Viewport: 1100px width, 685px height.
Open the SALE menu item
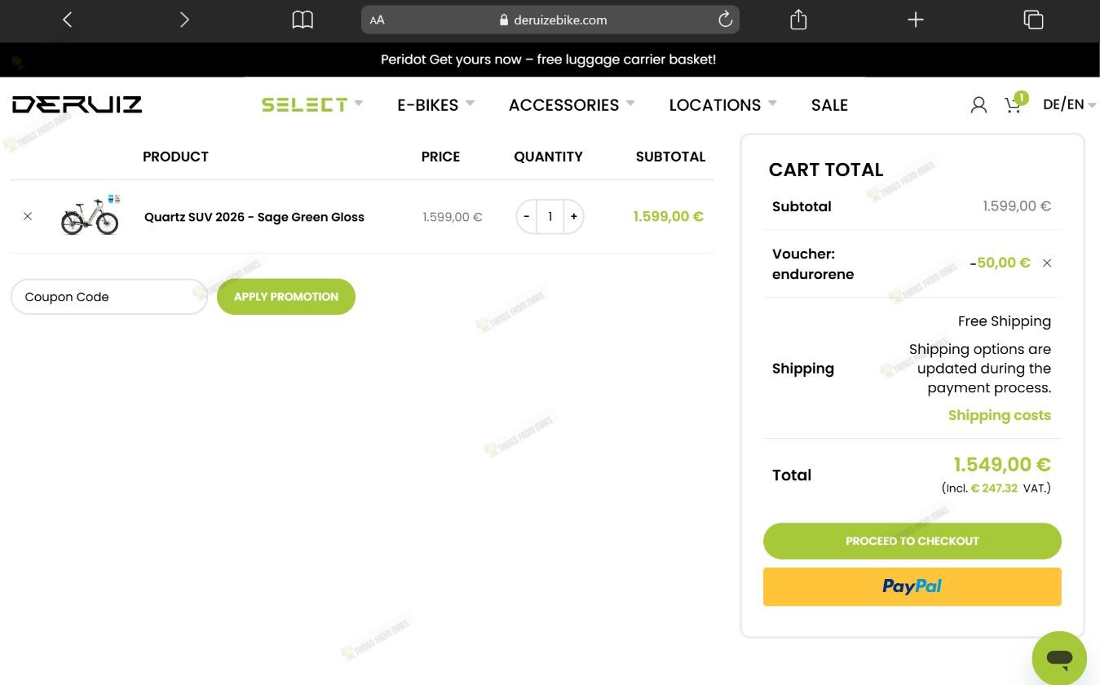pos(829,104)
